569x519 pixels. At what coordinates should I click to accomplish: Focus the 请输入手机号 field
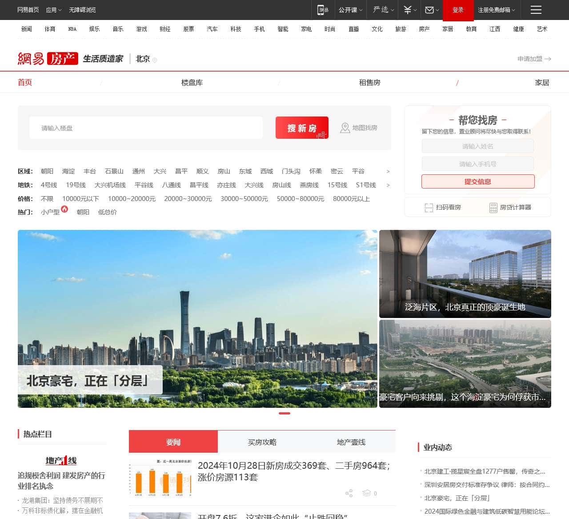click(478, 164)
